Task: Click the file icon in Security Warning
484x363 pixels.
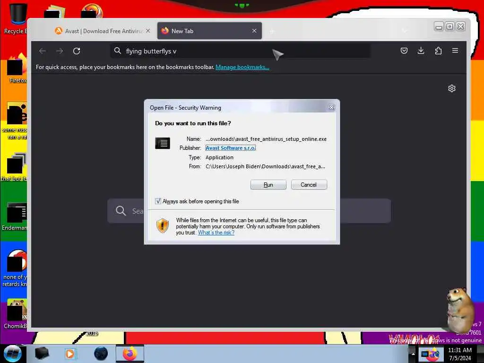Action: click(163, 143)
